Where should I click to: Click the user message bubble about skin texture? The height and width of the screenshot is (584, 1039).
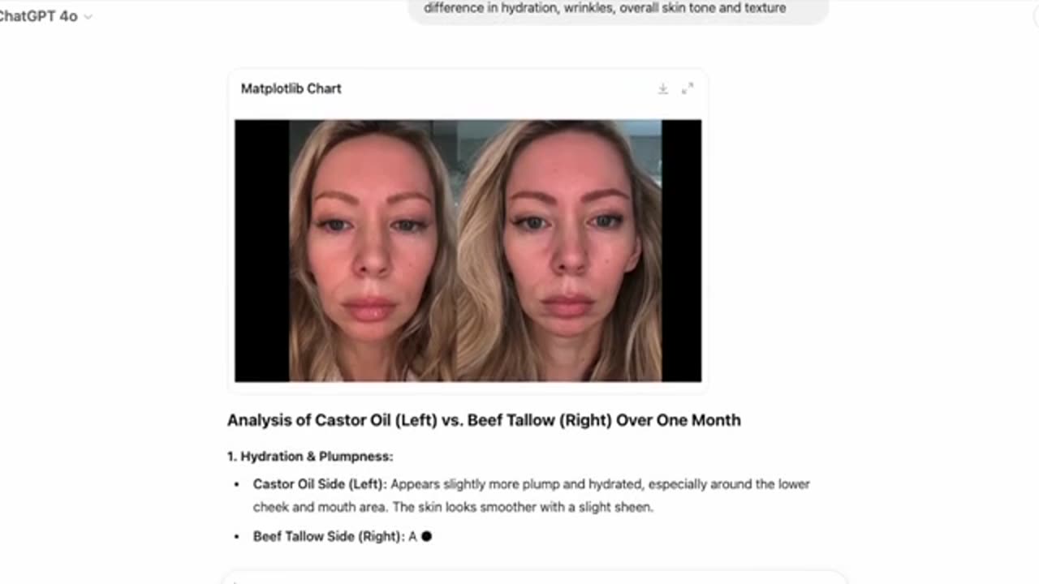[617, 10]
